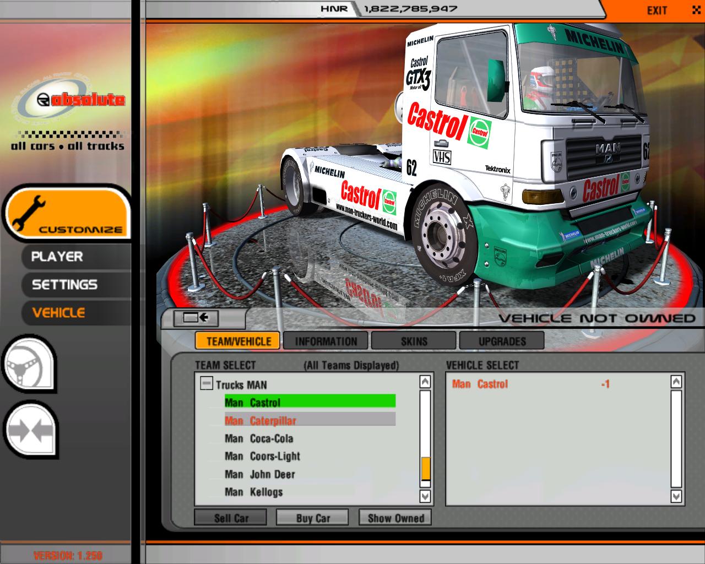Click the steering wheel icon
This screenshot has height=564, width=705.
pos(30,365)
